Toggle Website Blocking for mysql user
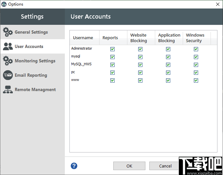The image size is (223, 175). (x=140, y=57)
